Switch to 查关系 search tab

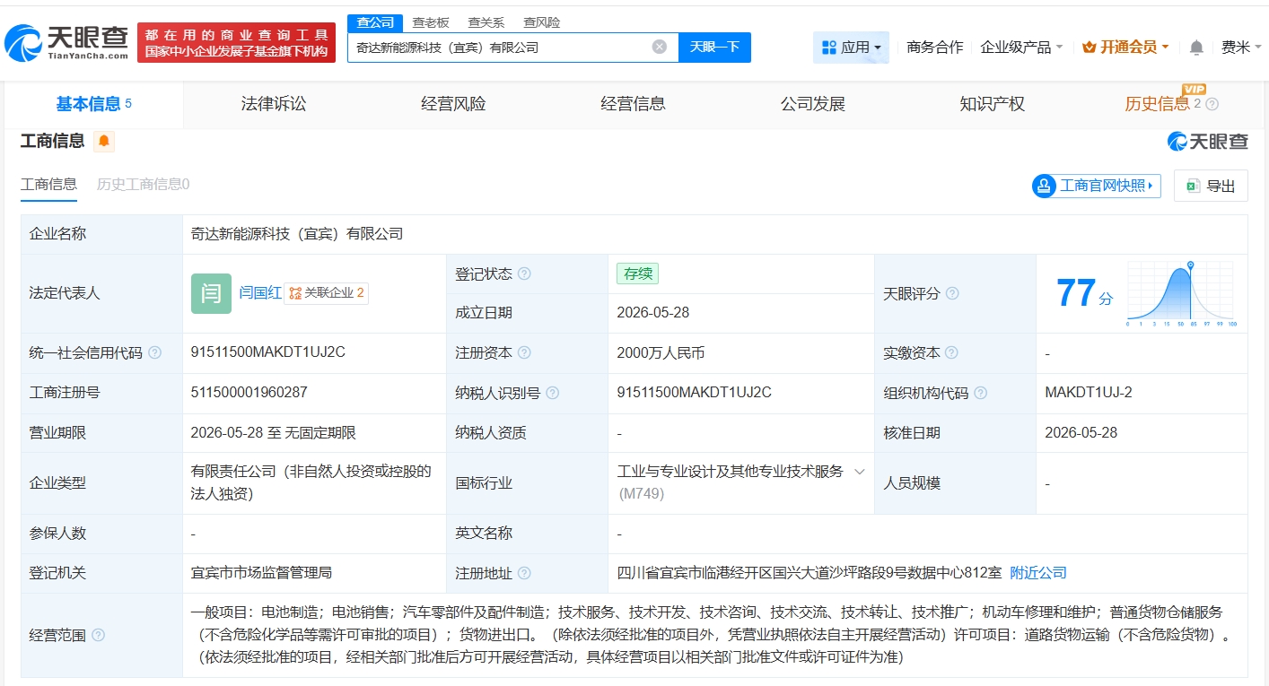(486, 22)
